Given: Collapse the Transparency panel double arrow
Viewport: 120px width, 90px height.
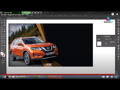Looking at the screenshot, I should [113, 36].
